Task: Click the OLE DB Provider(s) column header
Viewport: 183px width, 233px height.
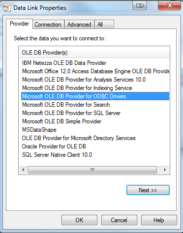Action: tap(94, 53)
